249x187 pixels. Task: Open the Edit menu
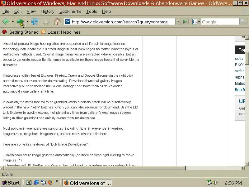[18, 12]
